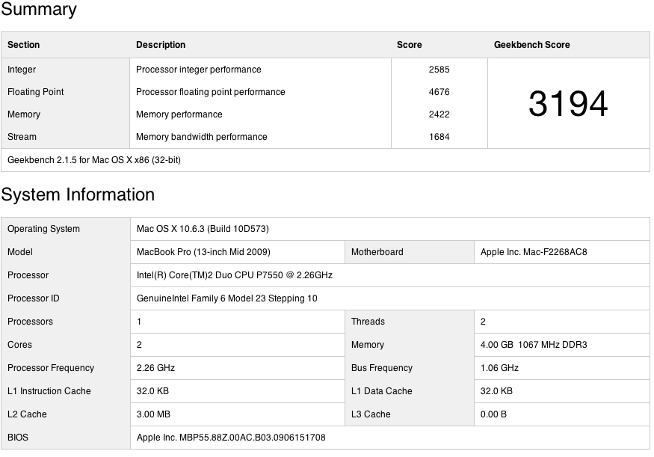
Task: Click the Stream score 1684
Action: pyautogui.click(x=439, y=136)
